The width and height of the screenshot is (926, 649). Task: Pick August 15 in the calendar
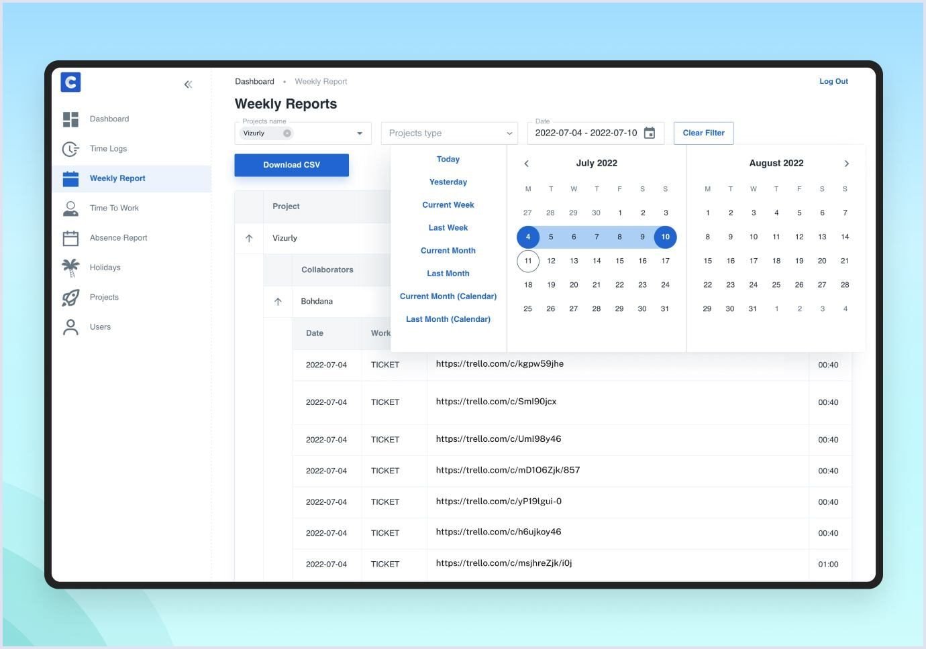[x=707, y=261]
